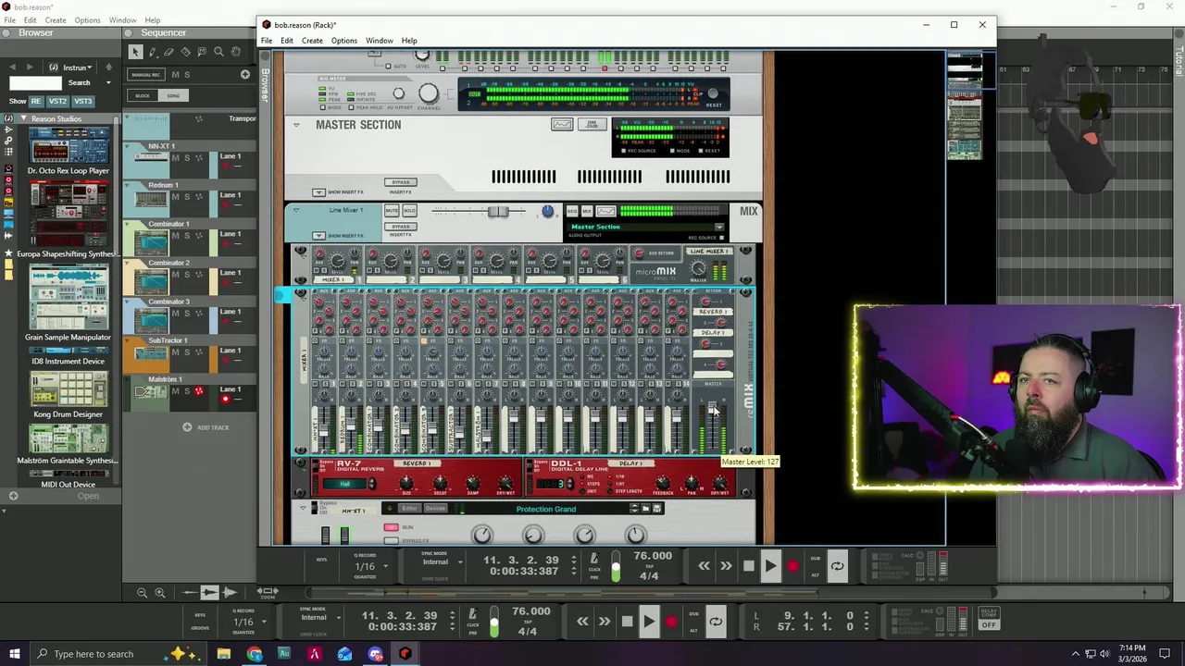
Task: Click Play in the main window transport
Action: click(649, 622)
